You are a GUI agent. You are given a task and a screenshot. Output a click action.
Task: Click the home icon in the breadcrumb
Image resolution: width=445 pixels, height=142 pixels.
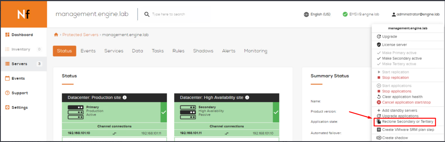pos(56,35)
